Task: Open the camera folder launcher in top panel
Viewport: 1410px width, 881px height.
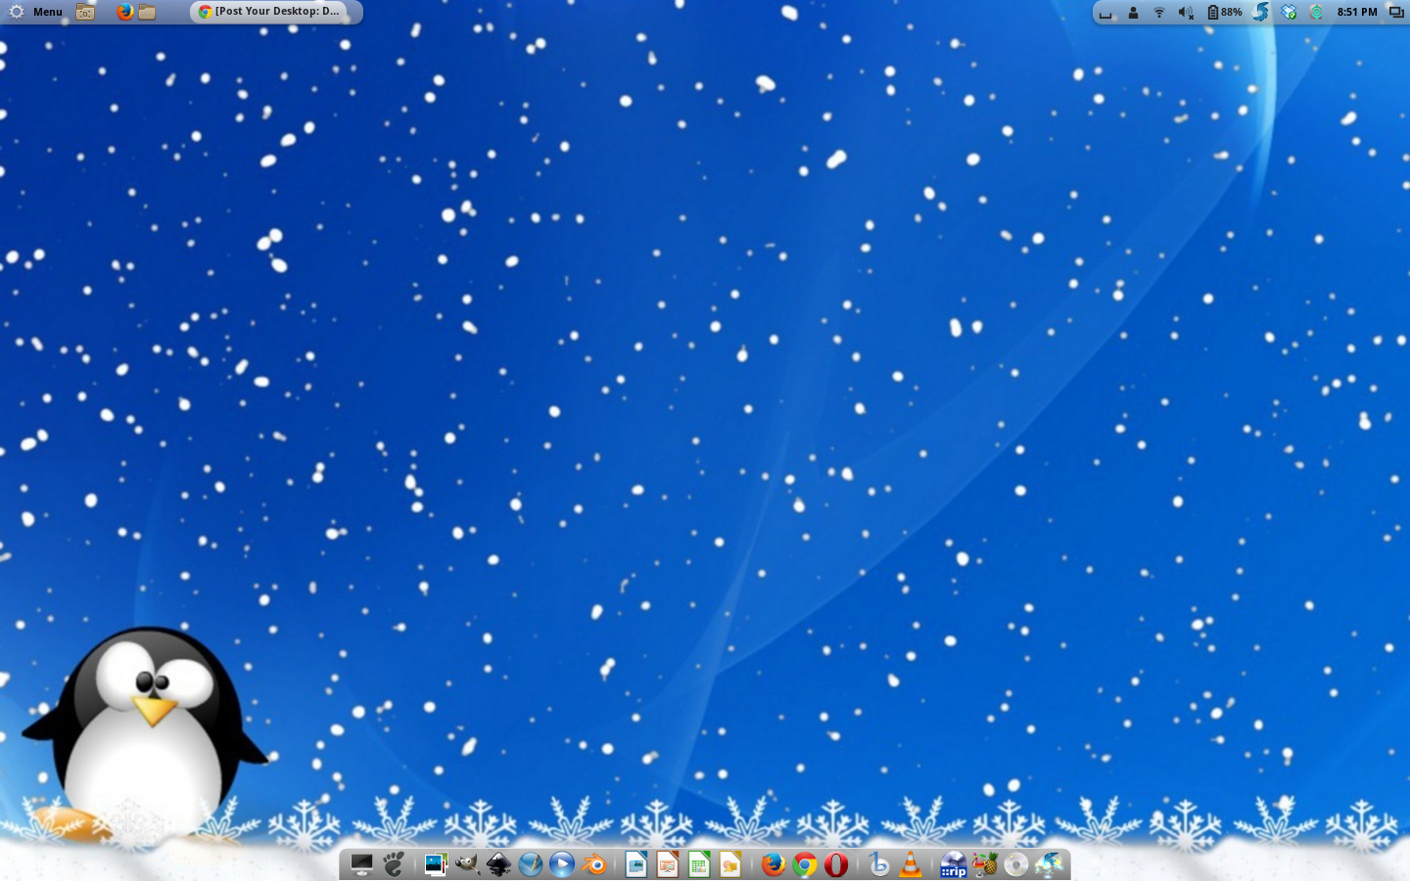Action: [x=86, y=12]
